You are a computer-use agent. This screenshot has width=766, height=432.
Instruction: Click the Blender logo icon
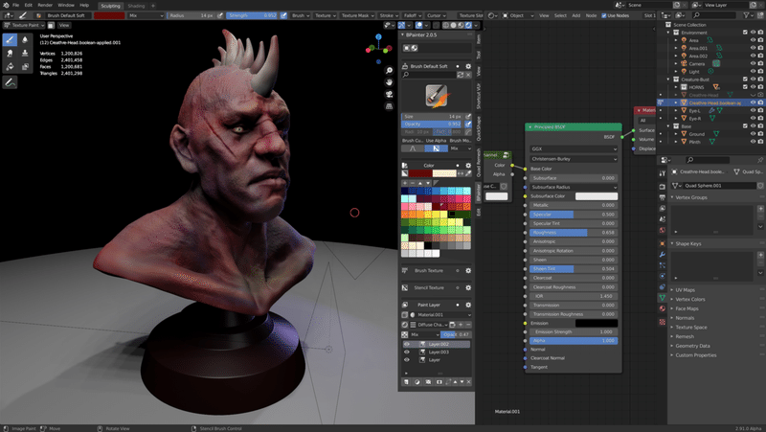pyautogui.click(x=6, y=5)
